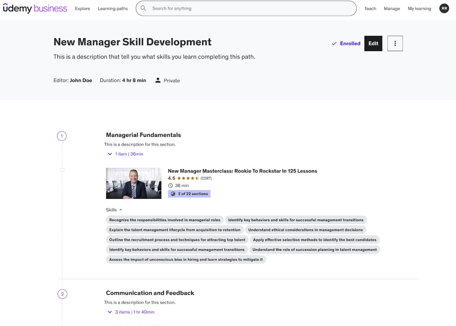Collapse the 1 item | 36min section
The width and height of the screenshot is (456, 326).
pos(125,154)
